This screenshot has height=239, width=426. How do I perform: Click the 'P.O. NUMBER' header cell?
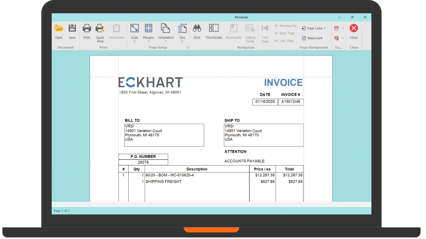(x=143, y=157)
